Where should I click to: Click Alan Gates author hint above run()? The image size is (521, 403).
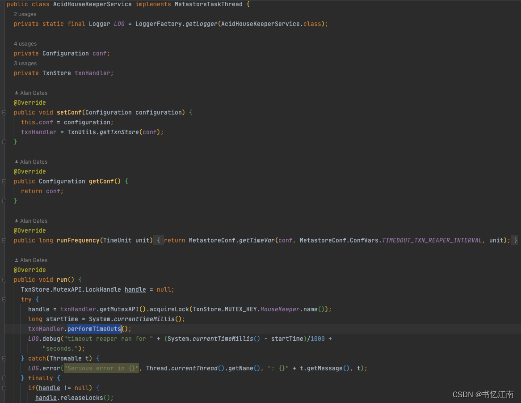34,260
